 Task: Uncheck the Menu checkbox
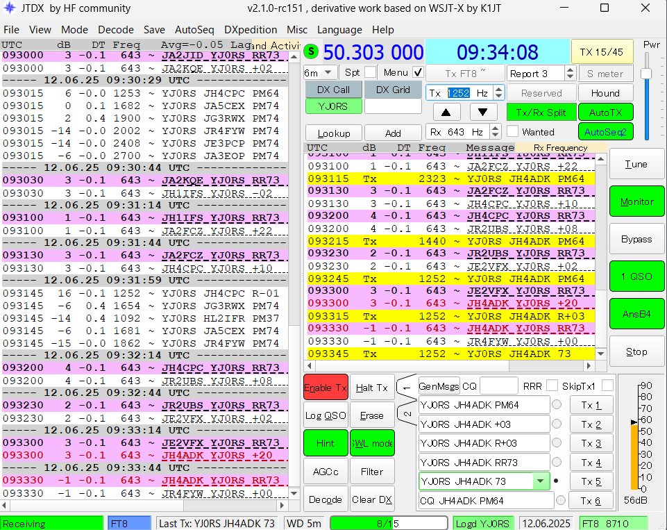(418, 72)
